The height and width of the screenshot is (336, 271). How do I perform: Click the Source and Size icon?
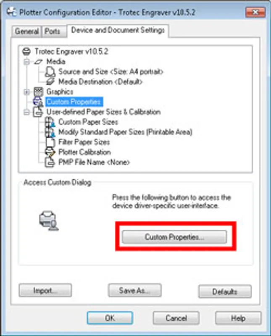50,72
